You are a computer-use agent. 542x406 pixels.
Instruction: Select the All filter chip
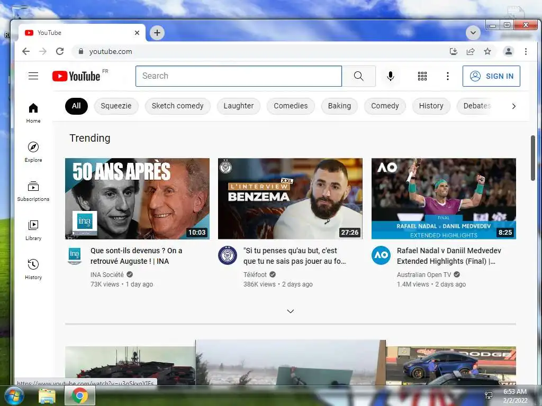click(76, 106)
